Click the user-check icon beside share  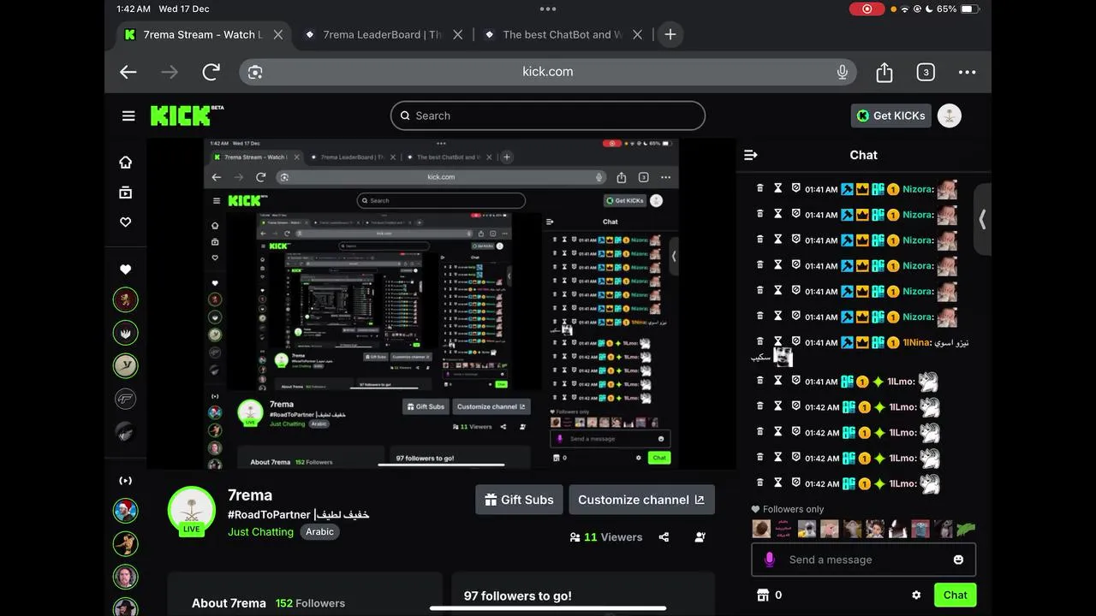point(700,537)
